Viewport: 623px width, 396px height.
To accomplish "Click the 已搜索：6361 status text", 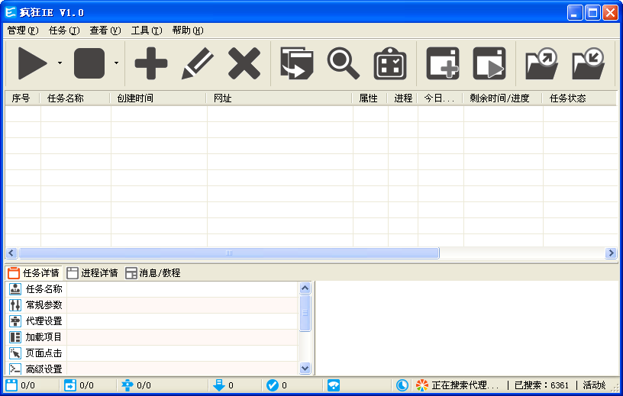I will [541, 385].
